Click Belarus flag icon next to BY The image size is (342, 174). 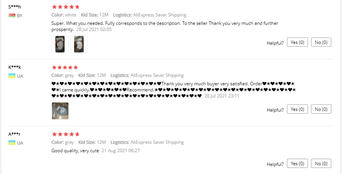point(12,16)
